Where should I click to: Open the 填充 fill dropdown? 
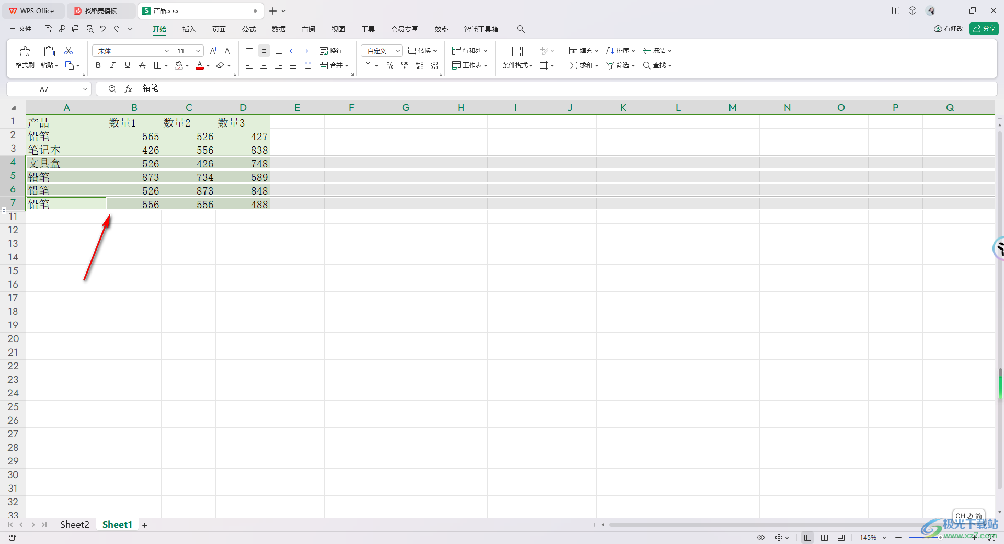584,51
